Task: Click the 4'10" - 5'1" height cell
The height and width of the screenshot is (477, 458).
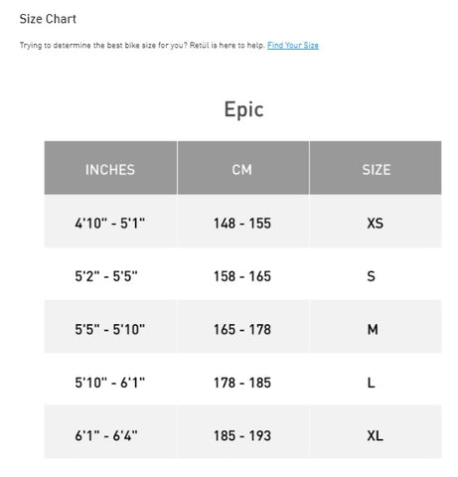Action: (x=110, y=221)
